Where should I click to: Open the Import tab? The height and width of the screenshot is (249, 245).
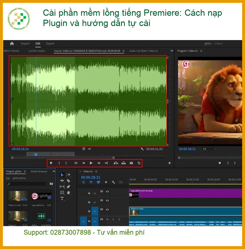(25, 44)
